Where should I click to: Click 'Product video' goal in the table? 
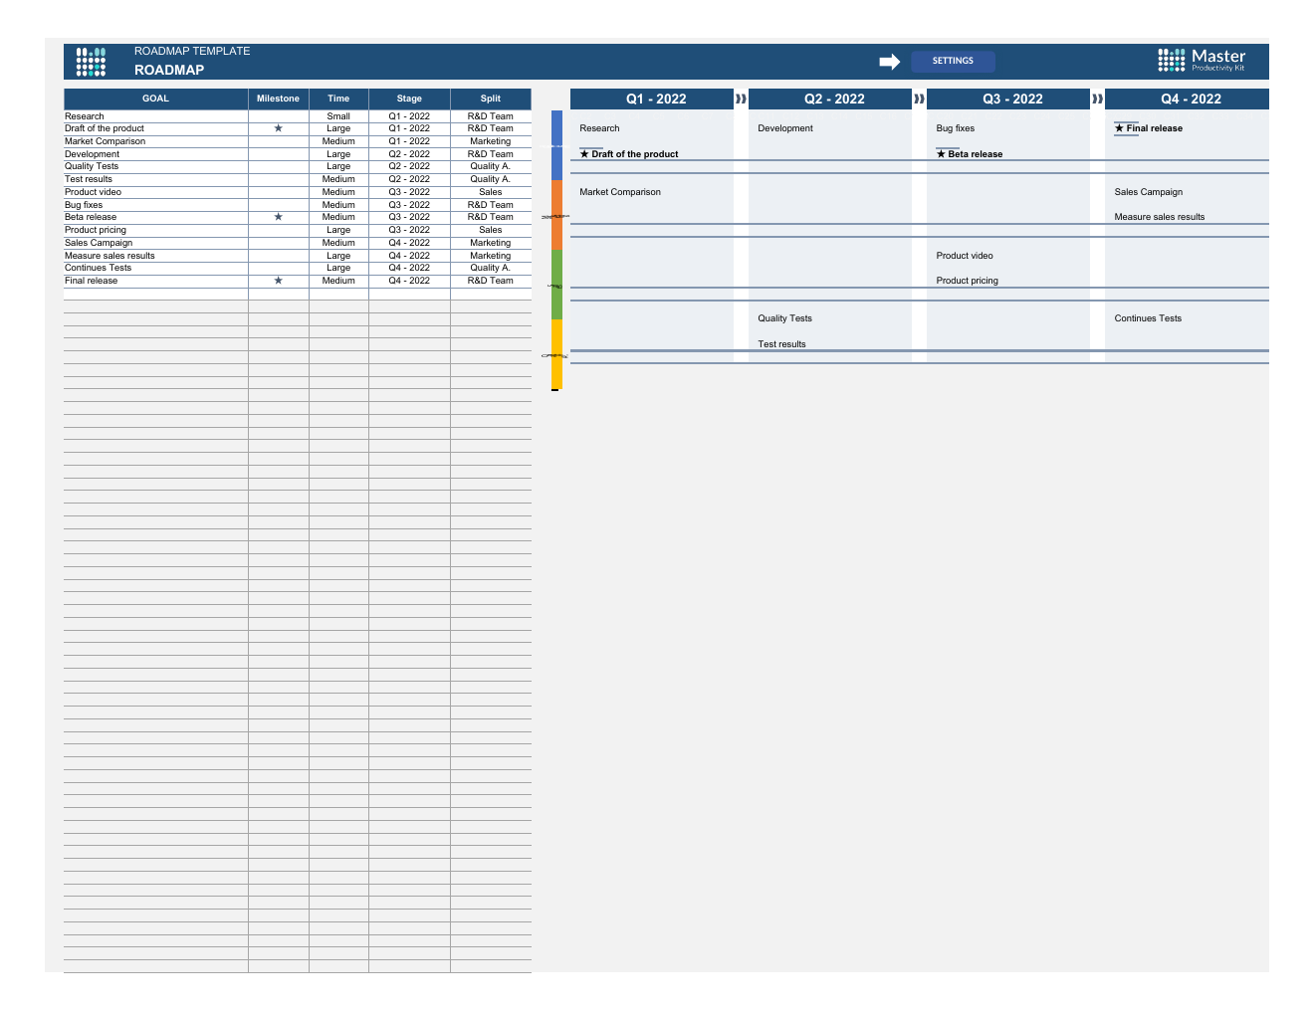tap(93, 192)
